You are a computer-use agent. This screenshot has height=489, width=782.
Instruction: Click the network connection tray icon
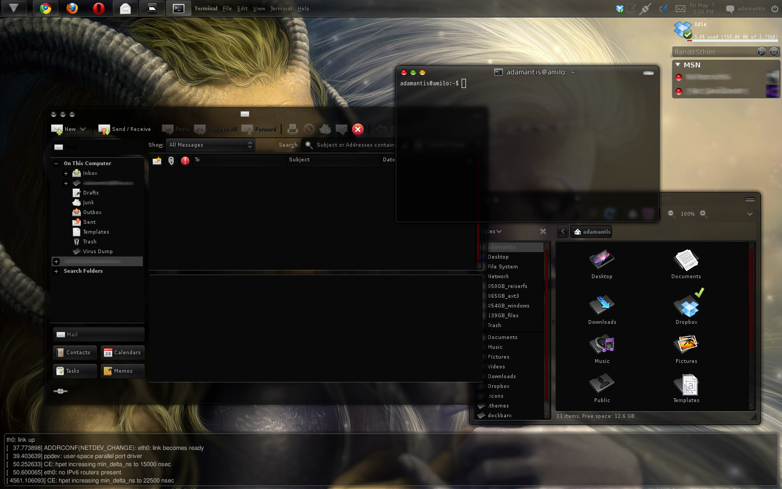click(645, 9)
